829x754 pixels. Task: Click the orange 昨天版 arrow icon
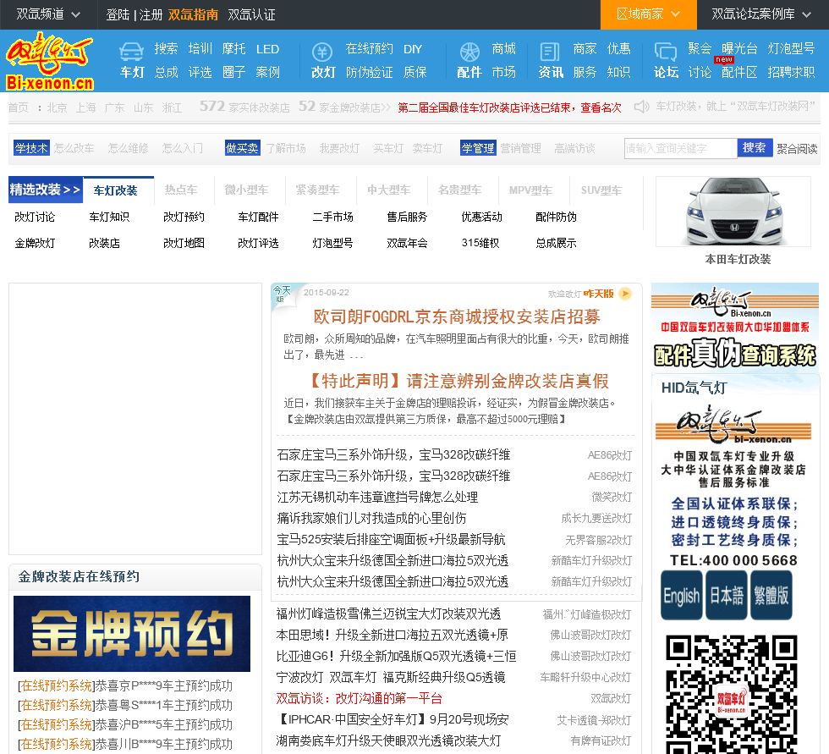(x=625, y=294)
